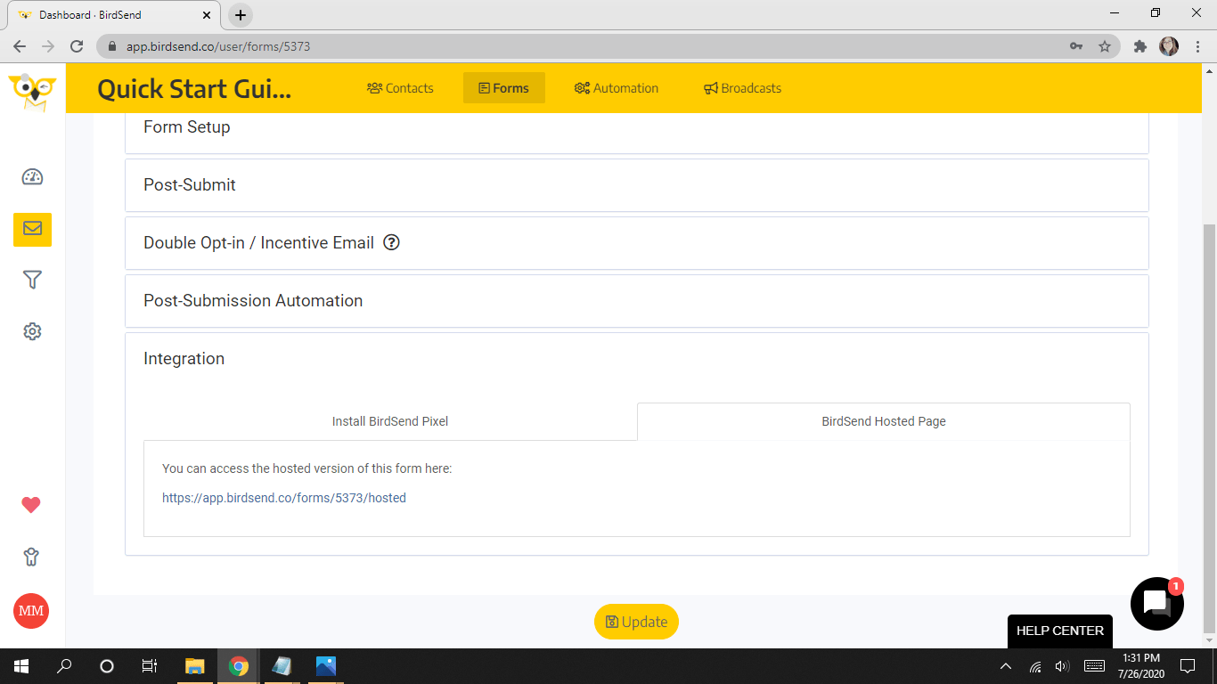Open the notification center icon
Viewport: 1217px width, 684px height.
coord(1187,665)
